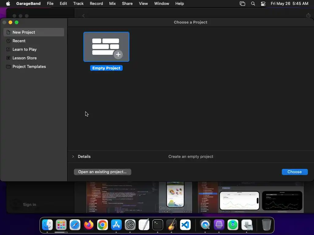Open the New Project section in sidebar
Image resolution: width=314 pixels, height=235 pixels.
pyautogui.click(x=34, y=32)
